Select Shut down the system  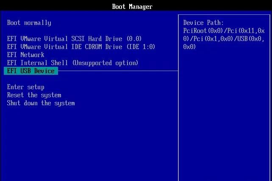[x=41, y=103]
